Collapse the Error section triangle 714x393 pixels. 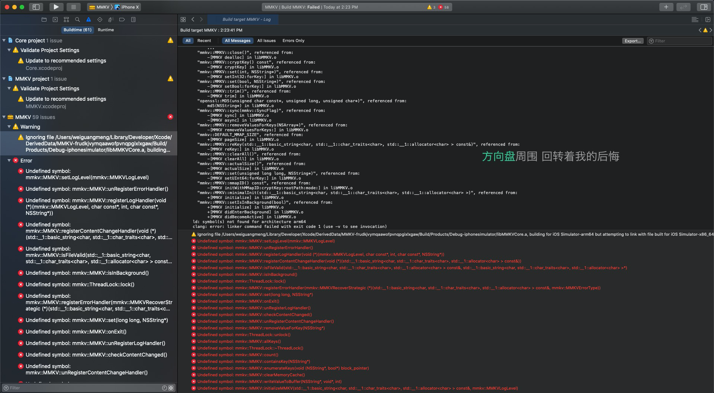[x=9, y=161]
